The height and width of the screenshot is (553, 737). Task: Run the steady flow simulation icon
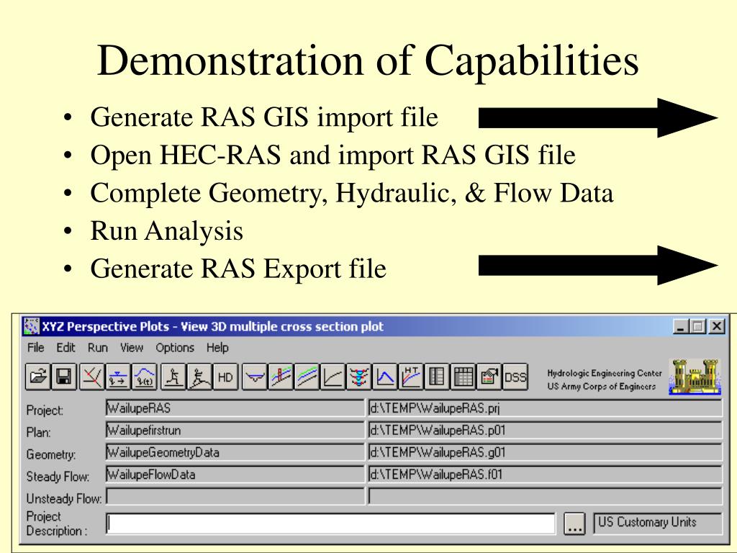(x=173, y=377)
